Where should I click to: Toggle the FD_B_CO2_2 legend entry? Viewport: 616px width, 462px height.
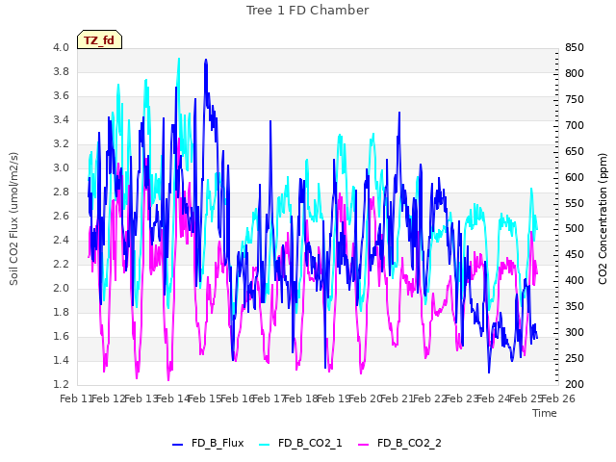click(399, 443)
